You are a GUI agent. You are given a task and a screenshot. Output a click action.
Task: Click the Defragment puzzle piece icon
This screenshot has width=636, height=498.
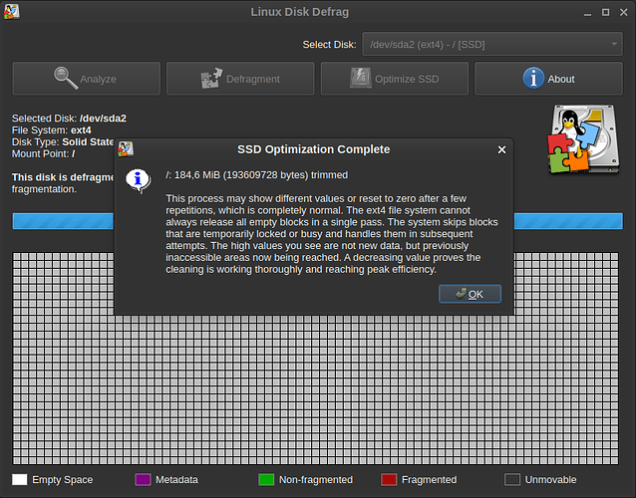[x=211, y=79]
